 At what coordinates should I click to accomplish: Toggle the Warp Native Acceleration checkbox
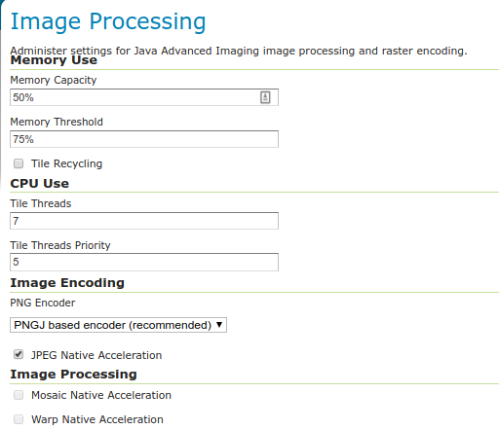click(x=19, y=419)
